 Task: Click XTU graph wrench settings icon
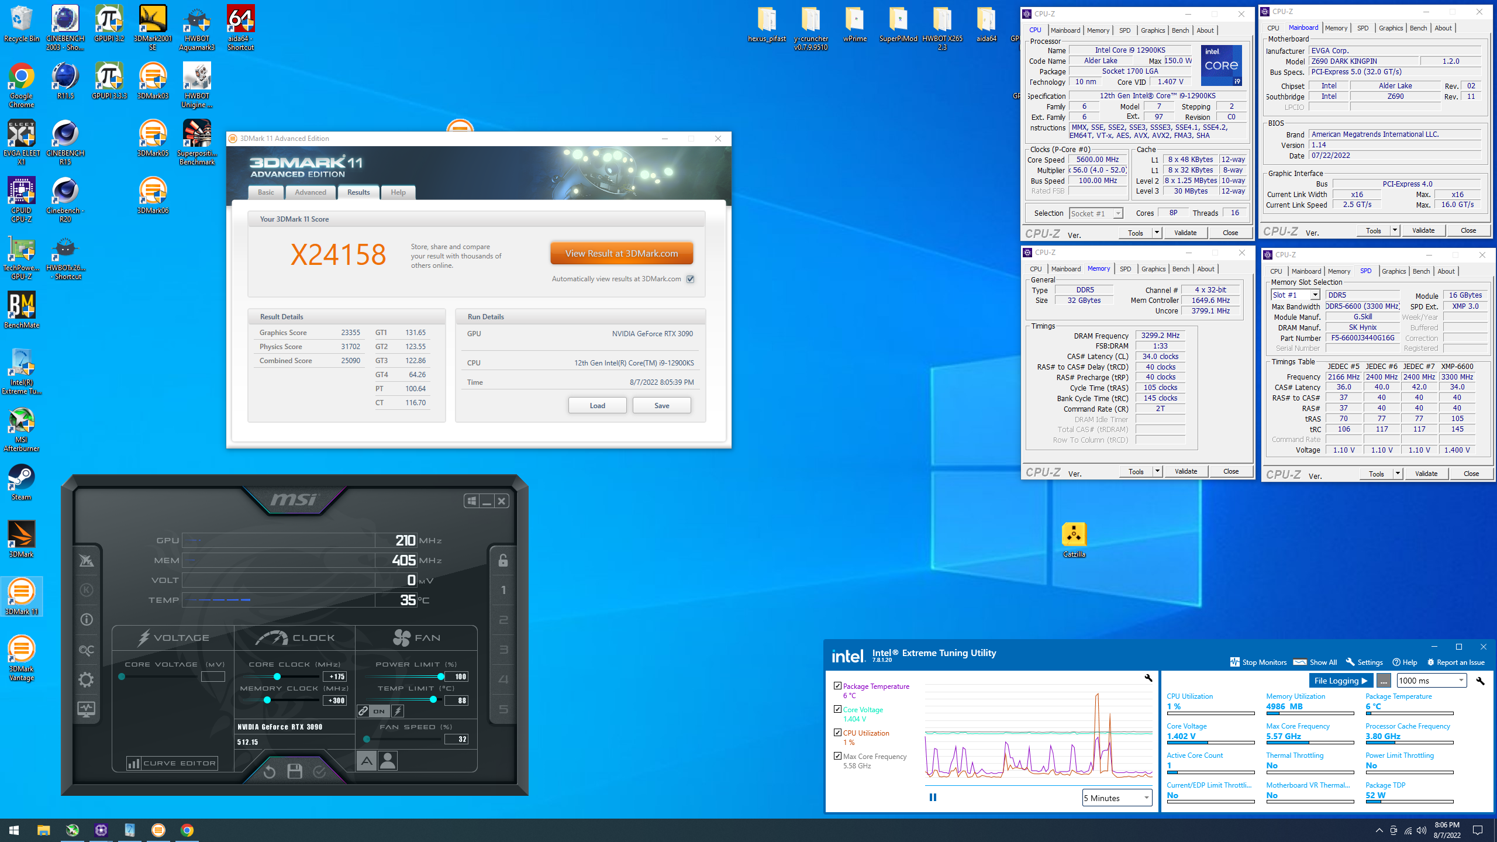1148,678
